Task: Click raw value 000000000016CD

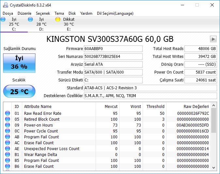Action: (x=193, y=131)
